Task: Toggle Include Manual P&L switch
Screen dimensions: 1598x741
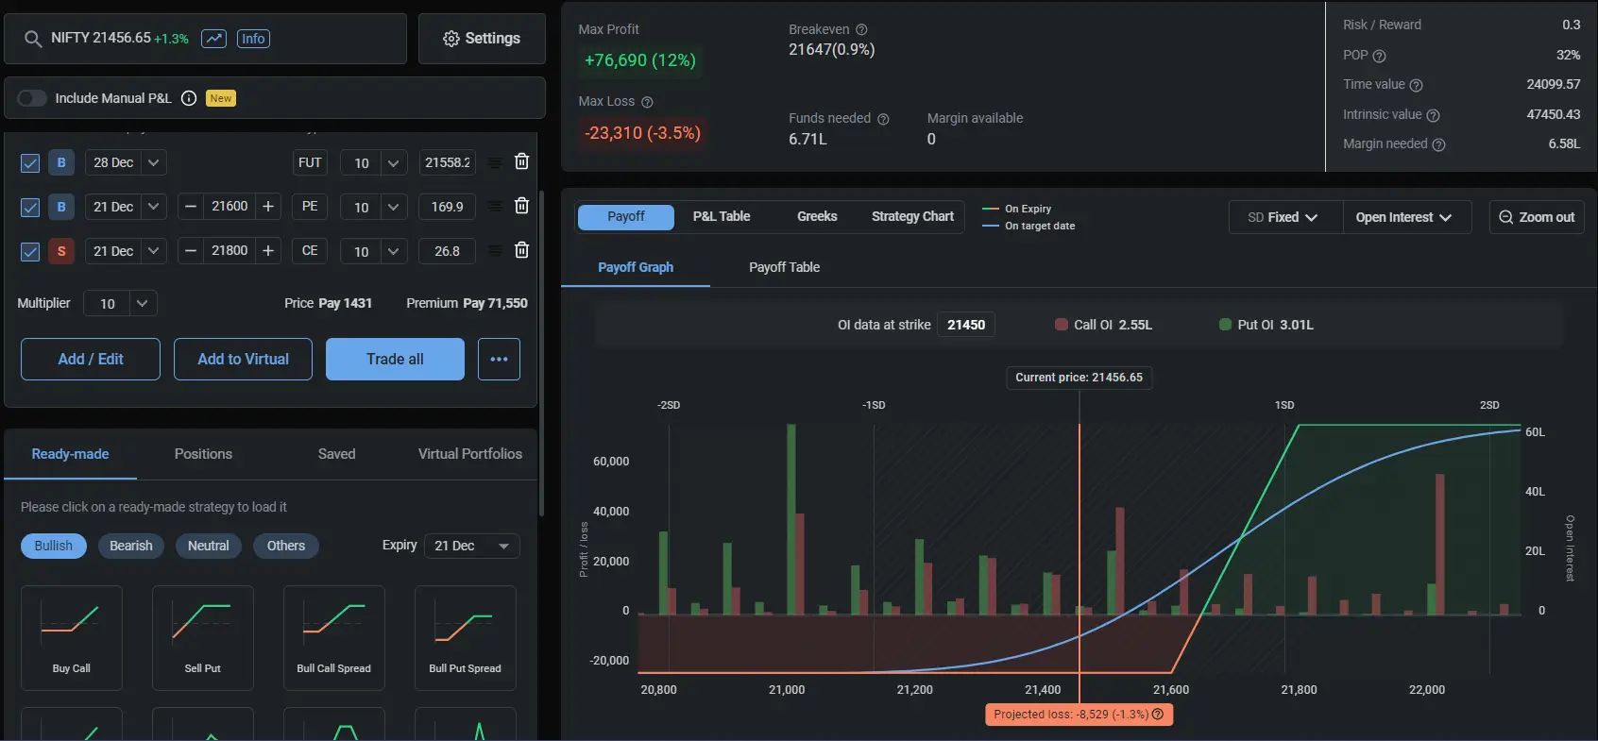Action: 32,98
